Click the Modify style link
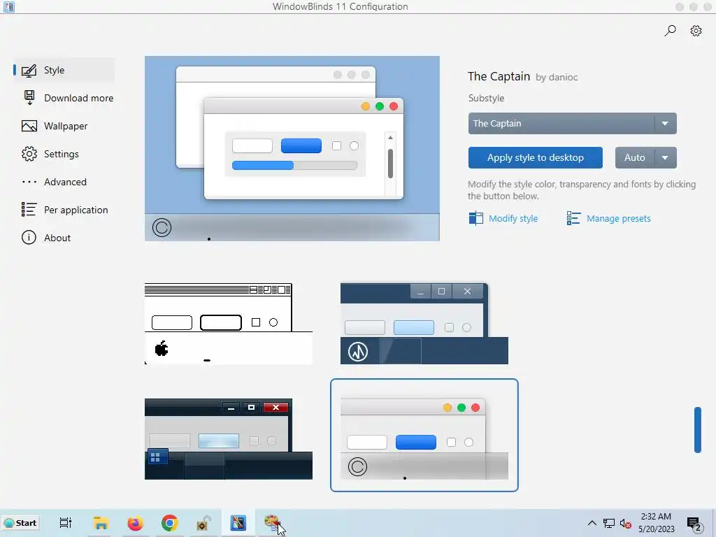This screenshot has height=537, width=716. (513, 218)
